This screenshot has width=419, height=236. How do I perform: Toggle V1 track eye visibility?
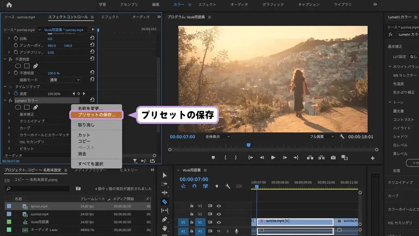tap(219, 222)
